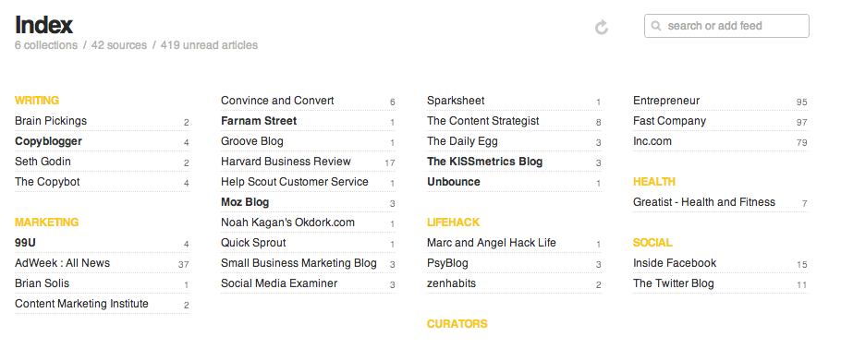This screenshot has height=361, width=841.
Task: Select The Twitter Blog feed
Action: click(720, 283)
